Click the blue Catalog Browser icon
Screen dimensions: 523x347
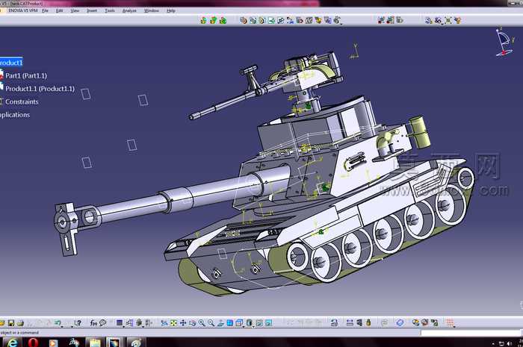point(400,322)
